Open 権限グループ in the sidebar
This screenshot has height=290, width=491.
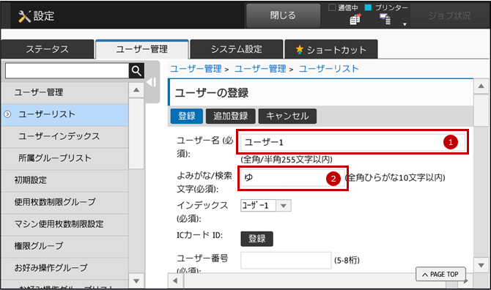[x=64, y=246]
